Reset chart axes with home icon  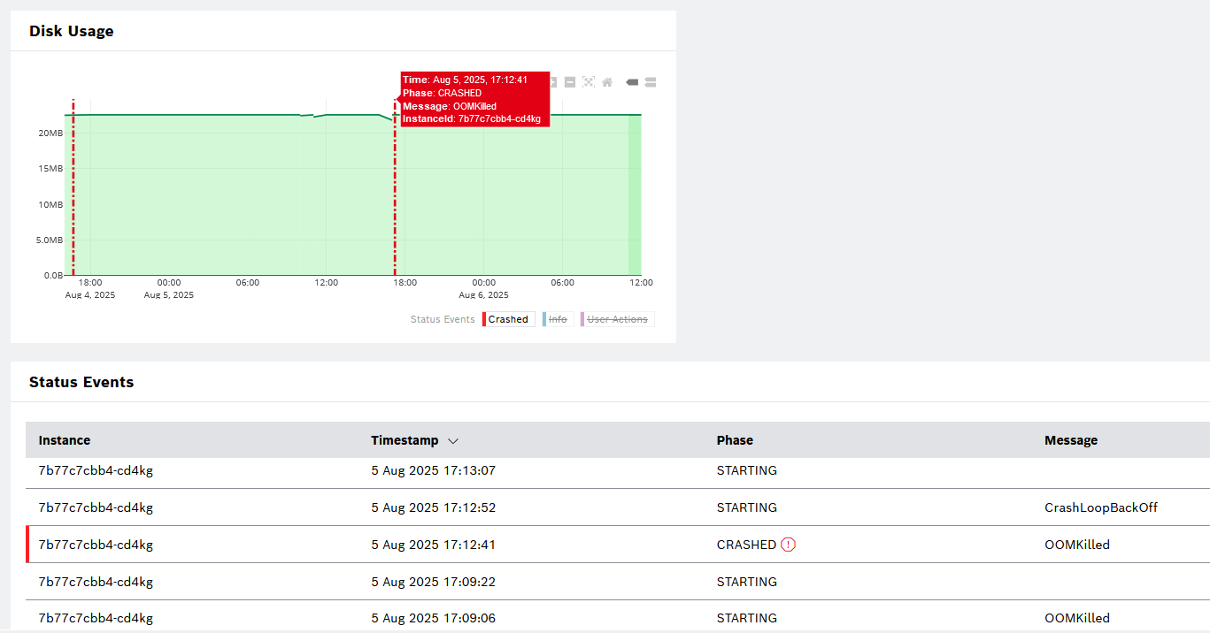[607, 82]
